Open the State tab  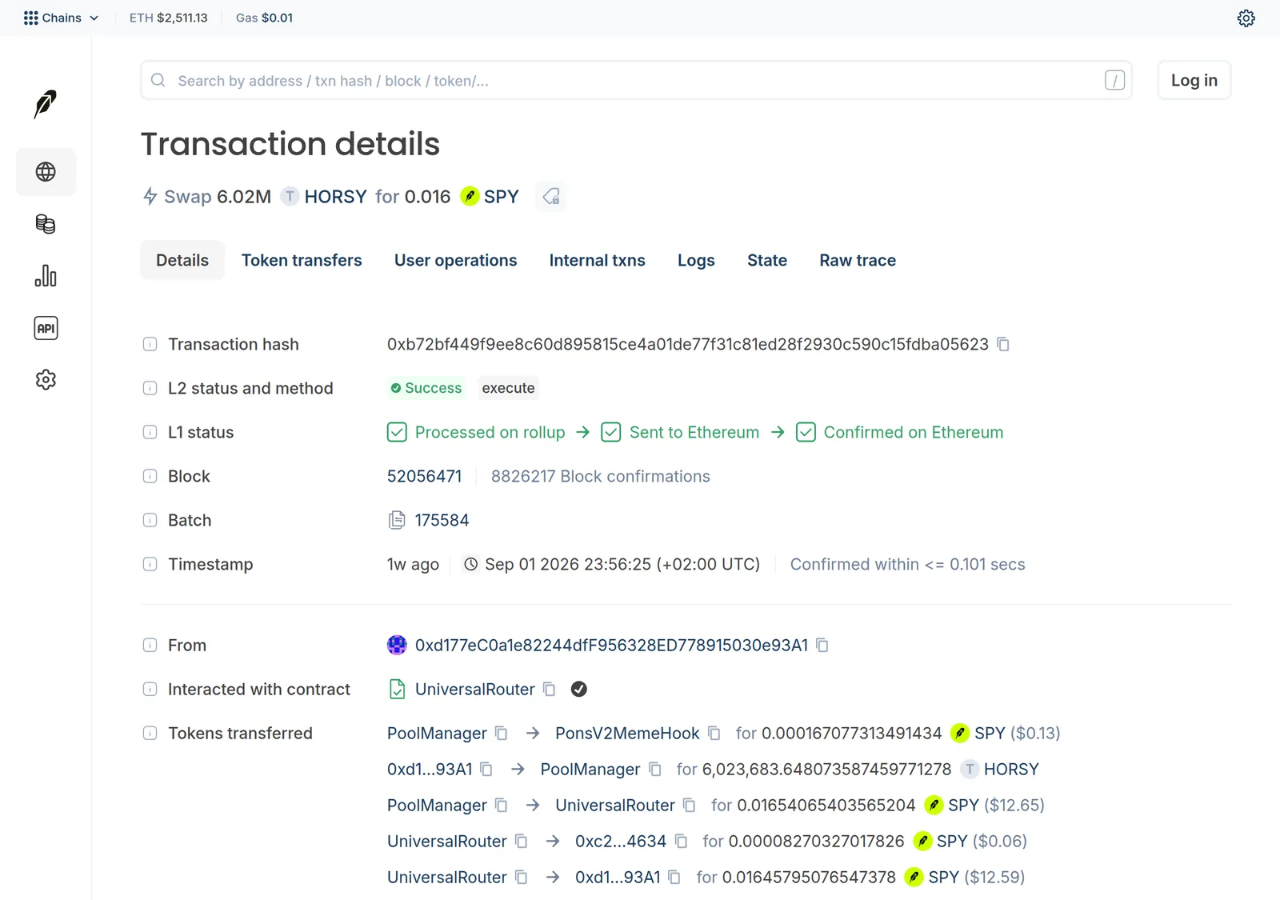point(767,260)
